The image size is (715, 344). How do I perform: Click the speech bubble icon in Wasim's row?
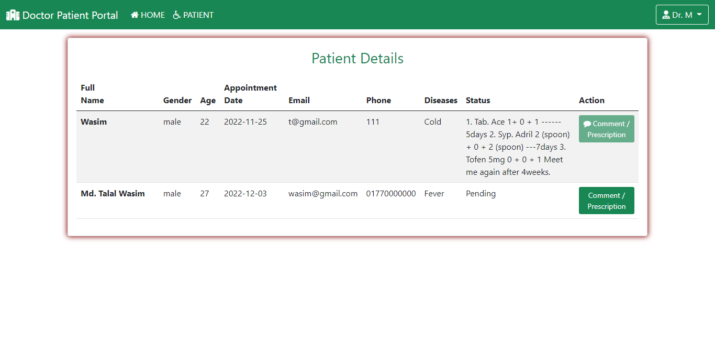pyautogui.click(x=587, y=124)
